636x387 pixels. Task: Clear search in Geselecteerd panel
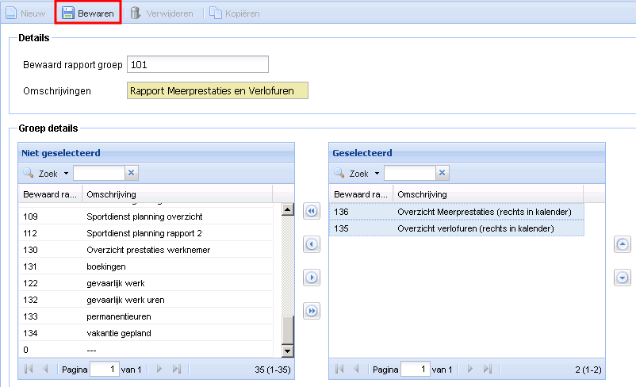442,173
